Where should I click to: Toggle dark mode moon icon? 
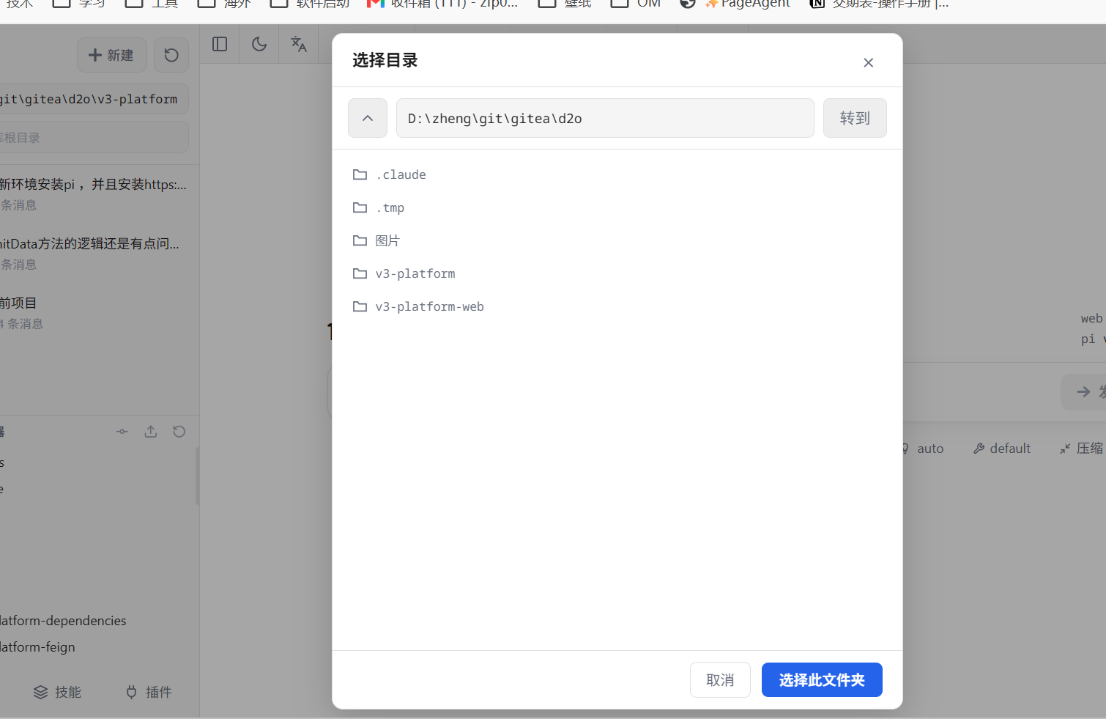pos(259,44)
